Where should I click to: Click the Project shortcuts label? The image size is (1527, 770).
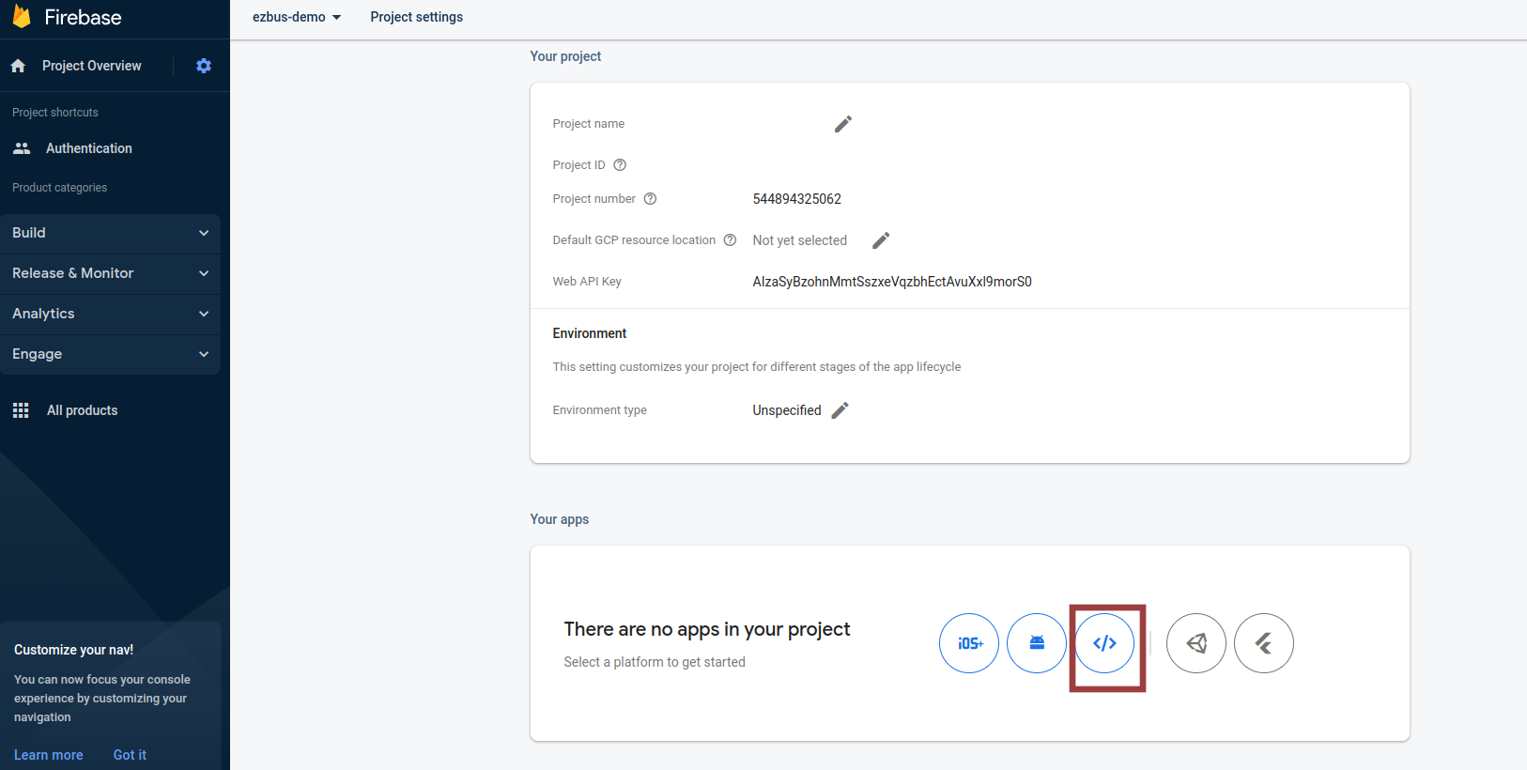[55, 113]
